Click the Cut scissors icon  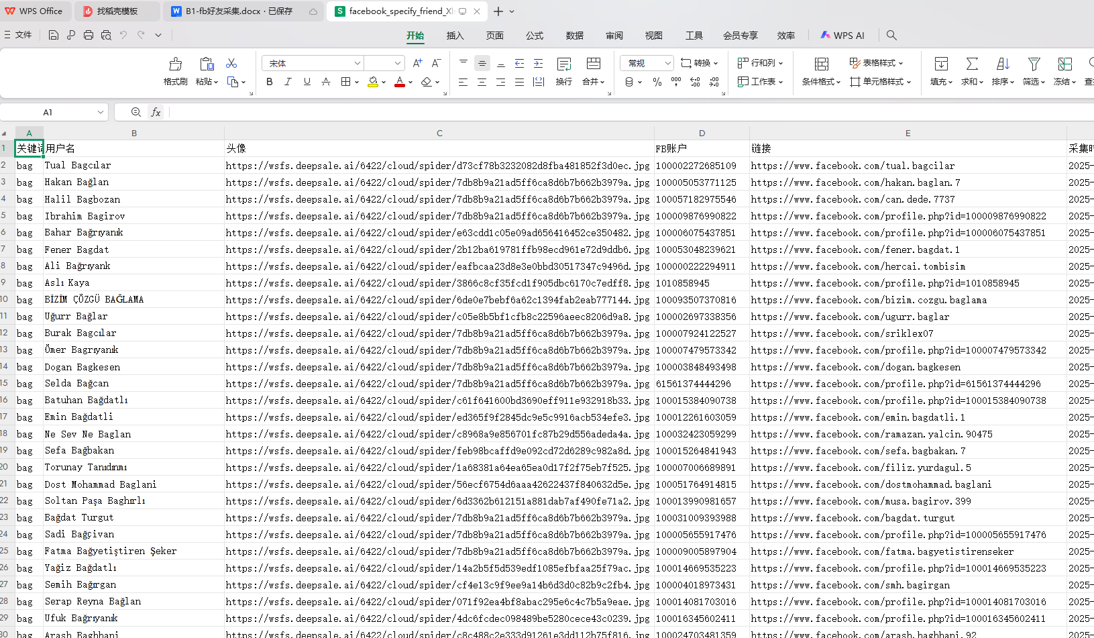click(231, 63)
